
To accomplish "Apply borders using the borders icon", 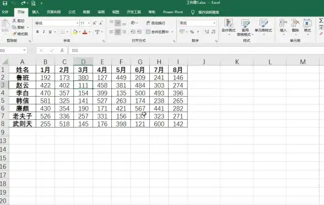I will [62, 32].
